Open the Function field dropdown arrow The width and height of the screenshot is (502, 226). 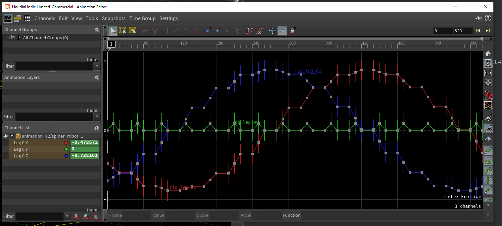[487, 215]
